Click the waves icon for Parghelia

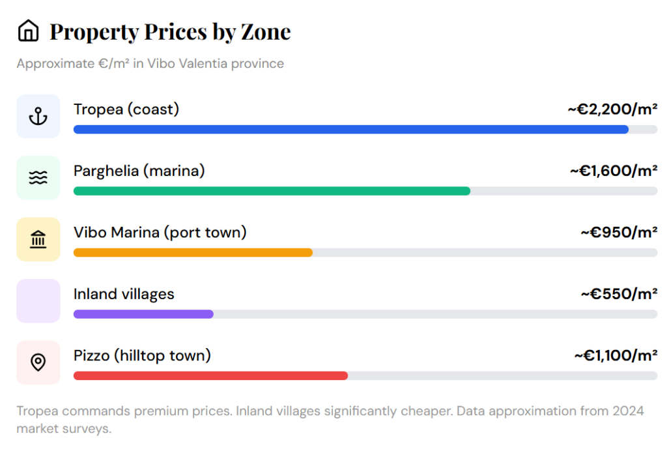(38, 177)
